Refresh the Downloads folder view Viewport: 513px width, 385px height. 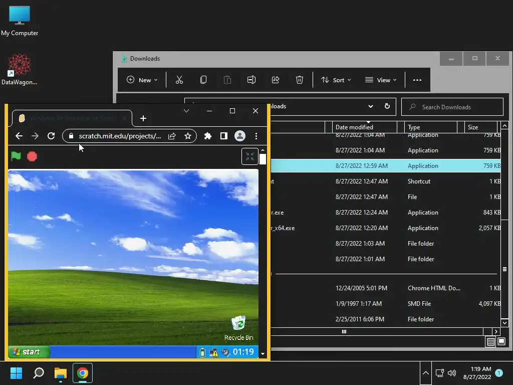(387, 106)
